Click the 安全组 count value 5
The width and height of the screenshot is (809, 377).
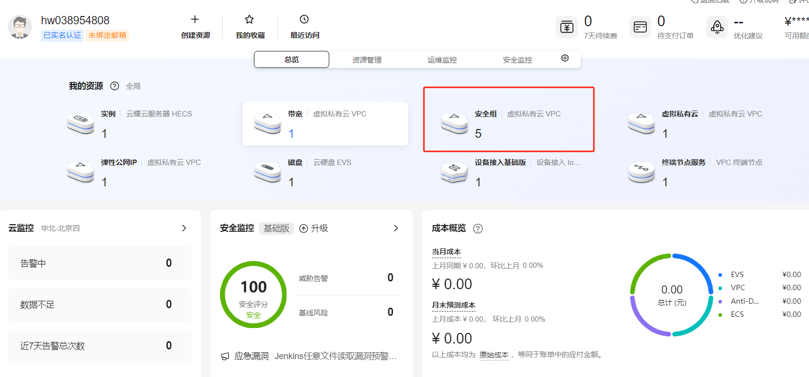click(478, 133)
